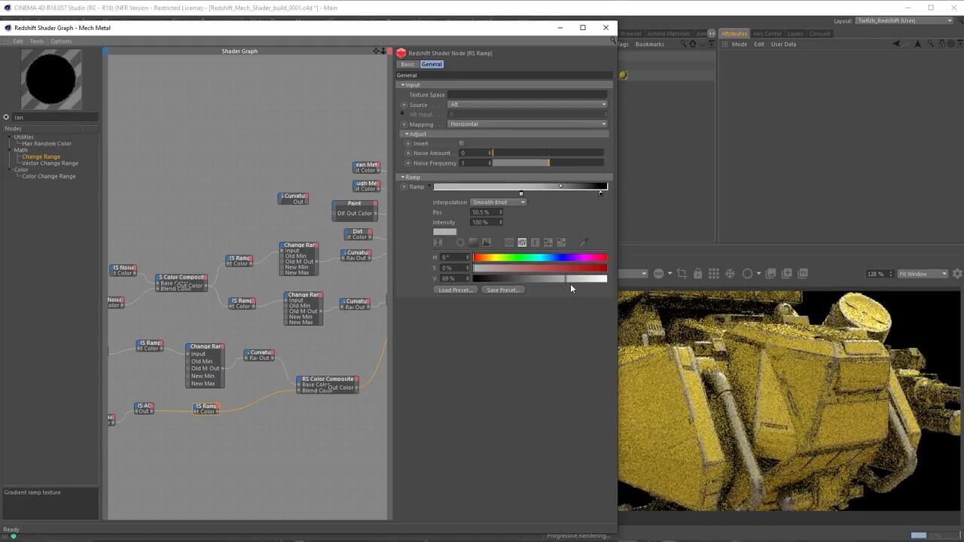The height and width of the screenshot is (542, 964).
Task: Switch to the Basic tab
Action: 407,64
